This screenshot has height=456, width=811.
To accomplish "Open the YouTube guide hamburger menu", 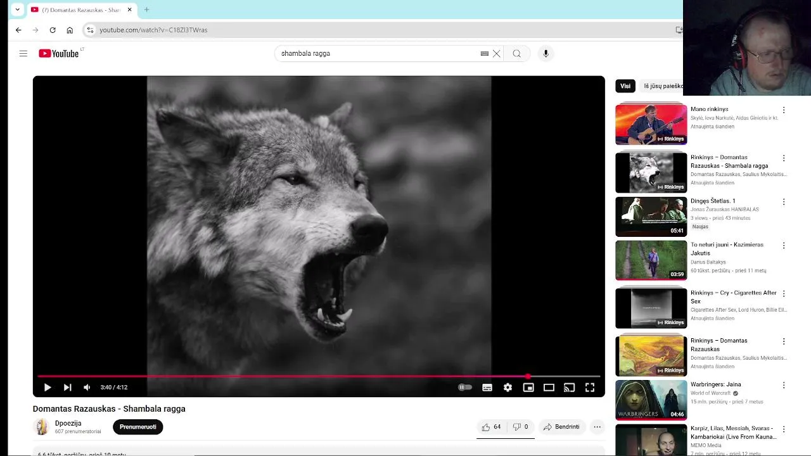I will [23, 54].
